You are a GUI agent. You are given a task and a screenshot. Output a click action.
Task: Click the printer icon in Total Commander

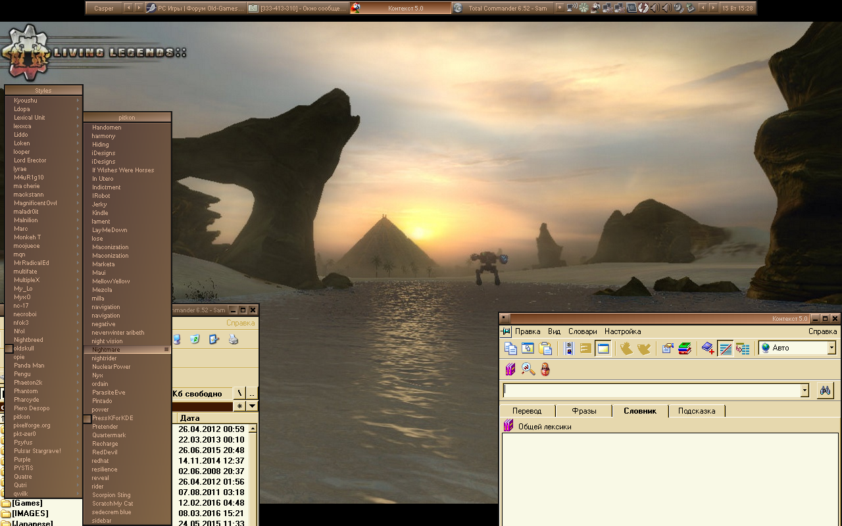coord(233,340)
